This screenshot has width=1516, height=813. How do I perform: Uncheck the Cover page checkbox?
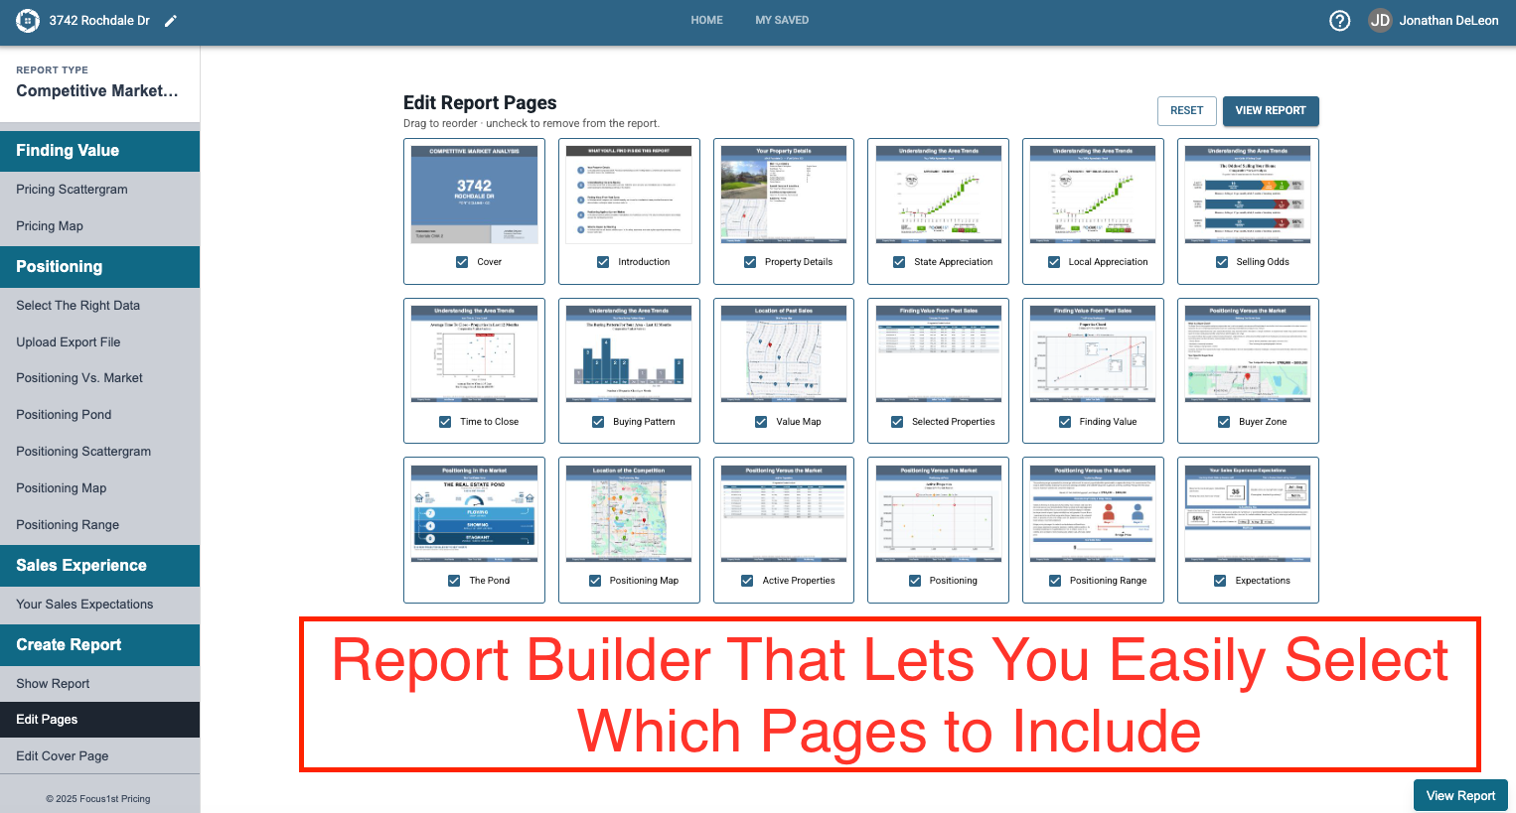coord(462,262)
